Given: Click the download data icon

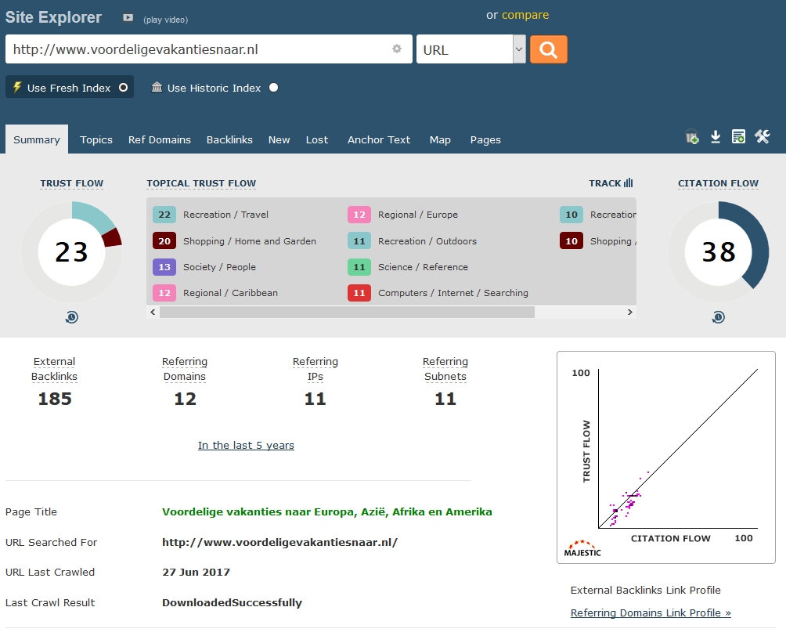Looking at the screenshot, I should (716, 136).
